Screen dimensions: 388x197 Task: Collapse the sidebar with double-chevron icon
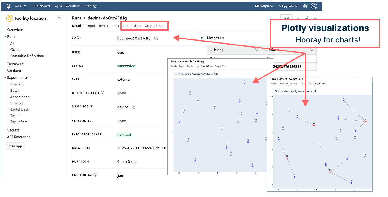pos(59,18)
